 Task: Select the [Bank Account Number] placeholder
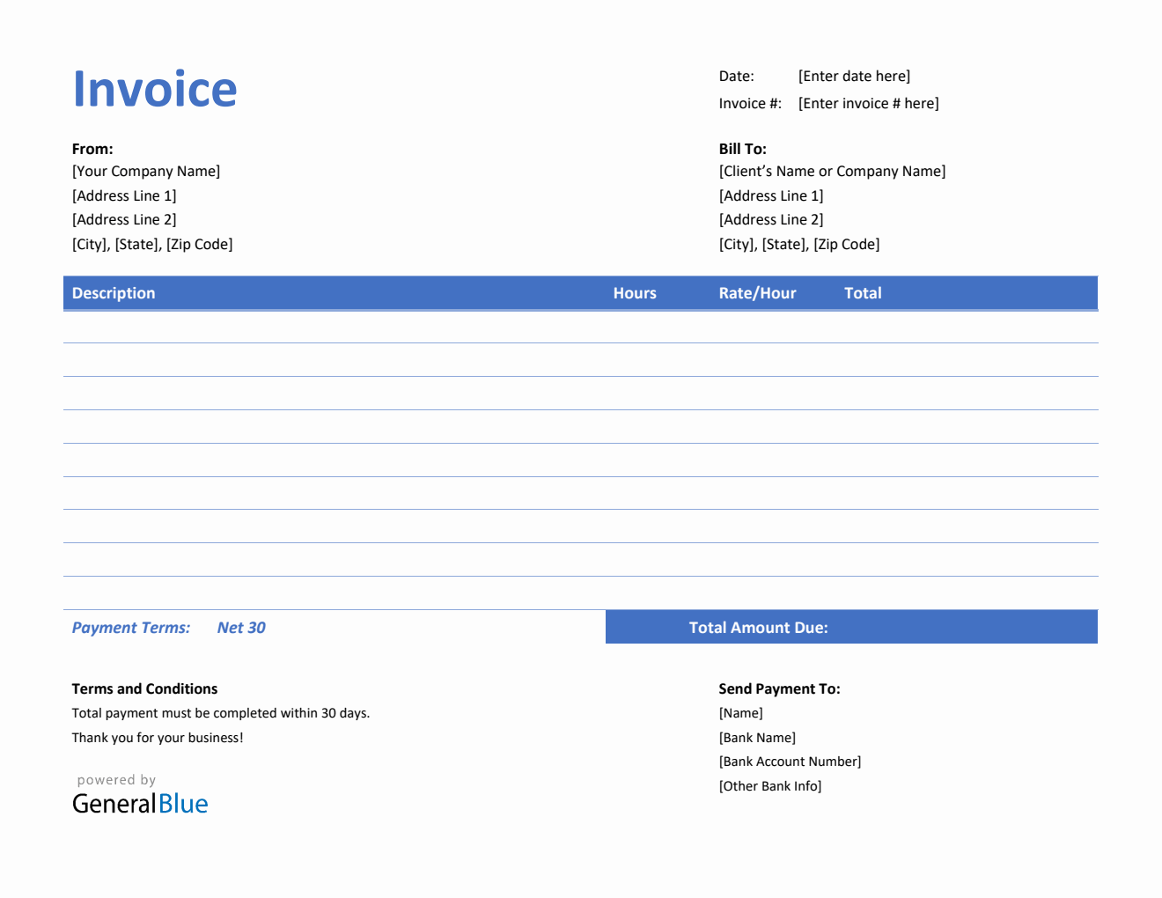point(789,761)
